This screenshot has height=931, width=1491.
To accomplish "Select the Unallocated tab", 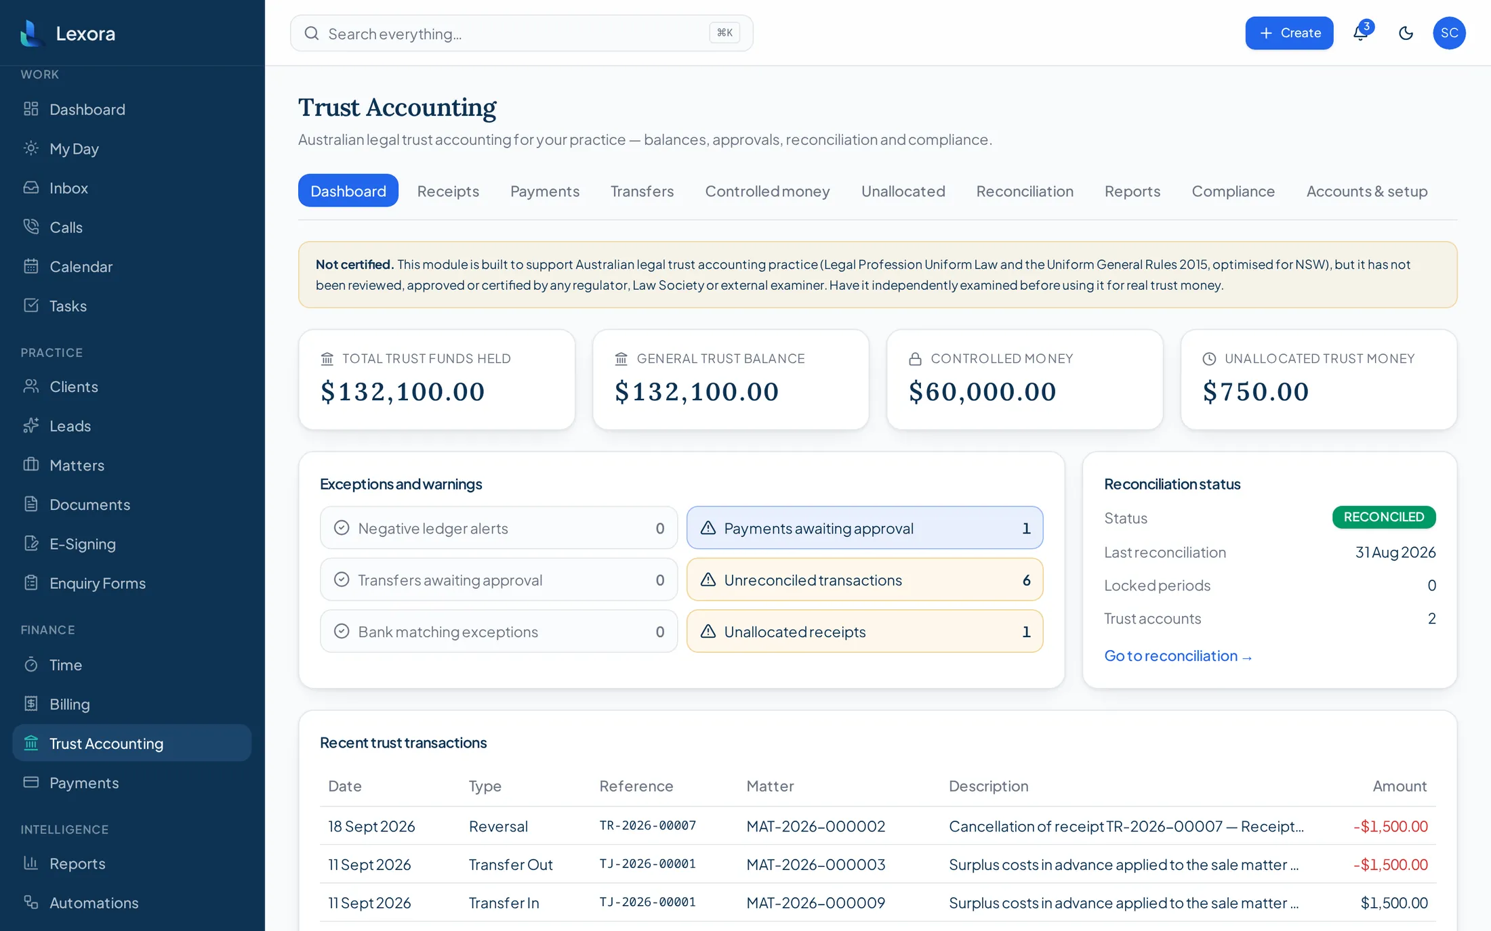I will point(903,191).
